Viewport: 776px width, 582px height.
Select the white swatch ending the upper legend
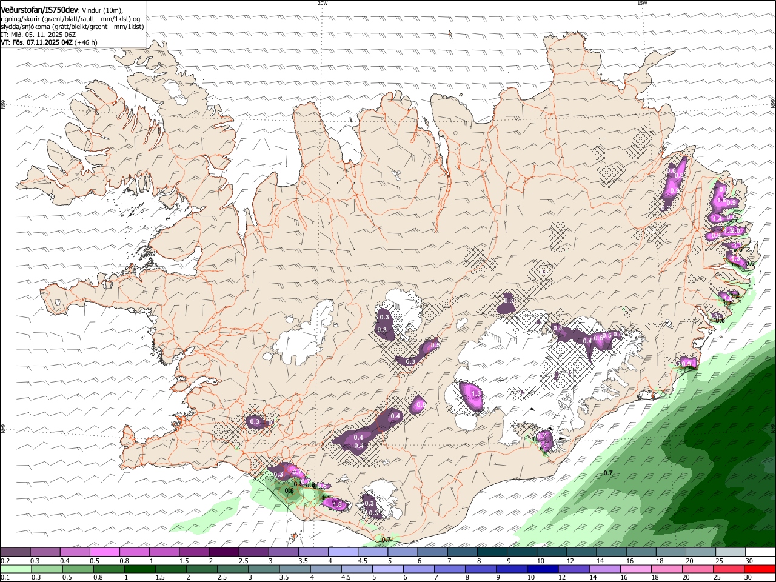(x=760, y=552)
